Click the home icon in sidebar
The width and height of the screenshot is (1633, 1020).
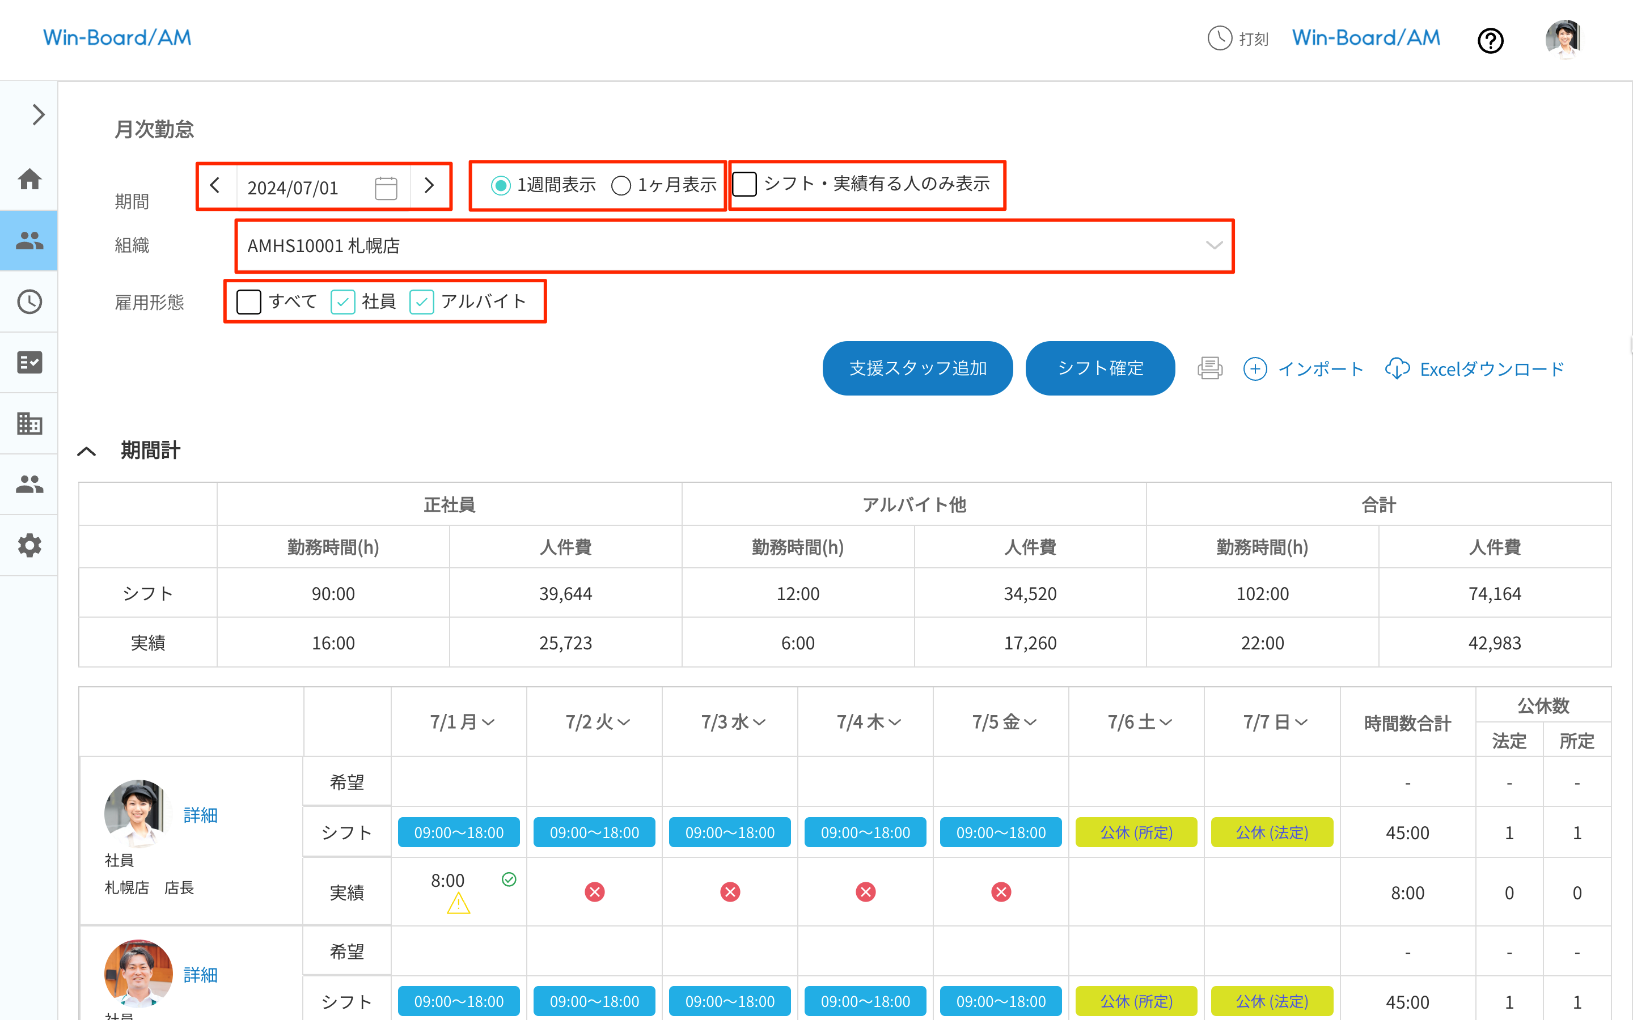coord(29,178)
